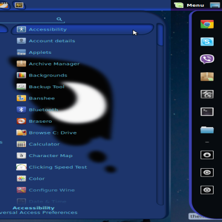222x222 pixels.
Task: Click the Brasero disc icon
Action: (x=21, y=121)
